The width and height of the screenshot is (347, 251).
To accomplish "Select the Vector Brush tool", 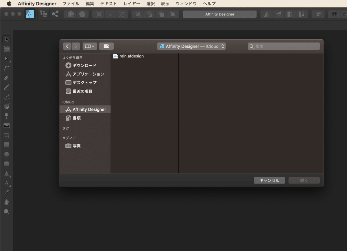I will (7, 97).
